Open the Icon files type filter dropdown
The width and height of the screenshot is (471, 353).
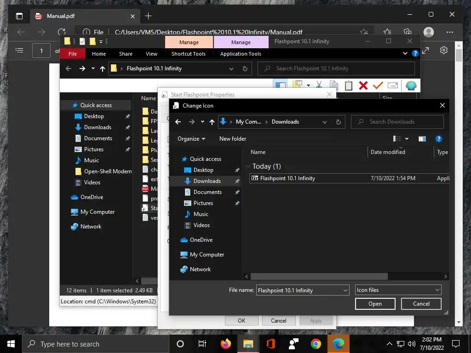437,290
